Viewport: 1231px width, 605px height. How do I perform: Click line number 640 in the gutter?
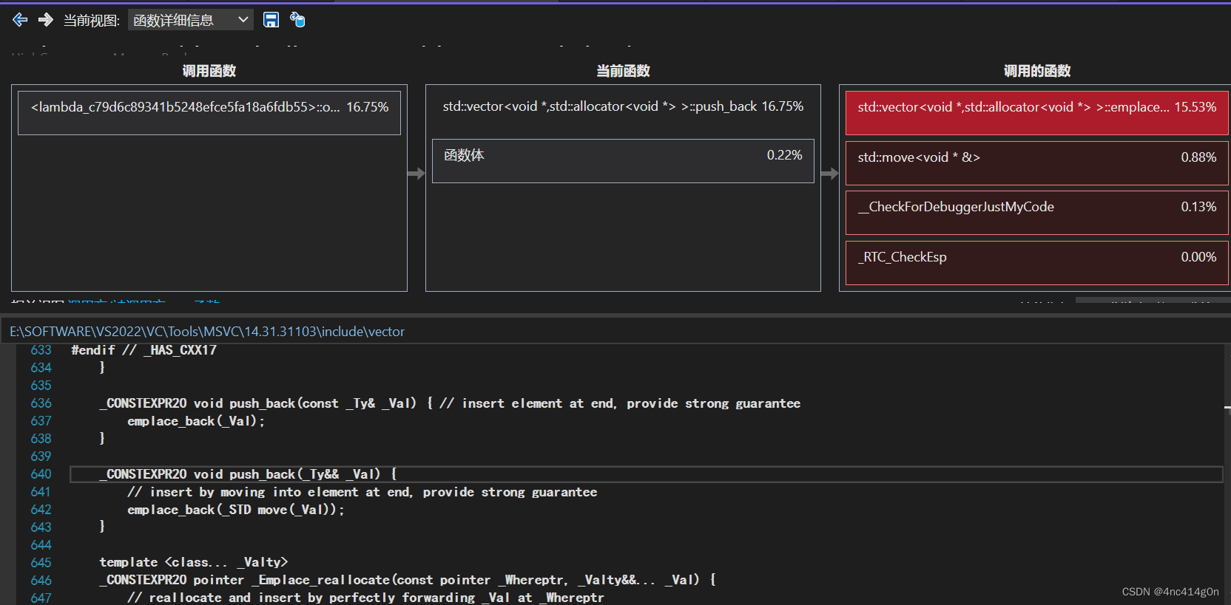click(x=41, y=474)
